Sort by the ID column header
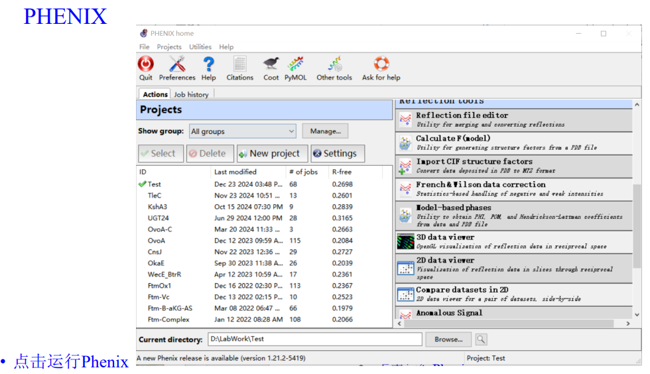The width and height of the screenshot is (650, 374). pyautogui.click(x=173, y=172)
